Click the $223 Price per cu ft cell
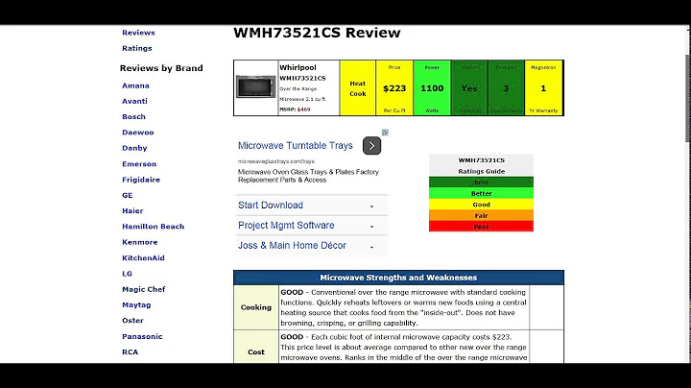This screenshot has height=388, width=691. pyautogui.click(x=394, y=88)
